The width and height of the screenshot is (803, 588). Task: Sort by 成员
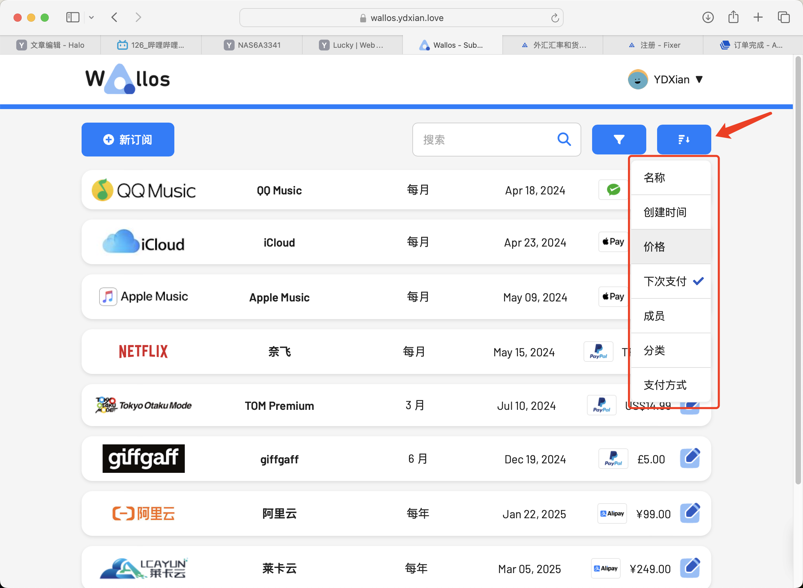click(x=671, y=316)
